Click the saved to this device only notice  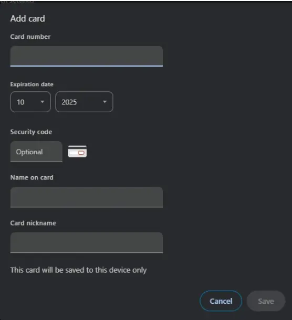[78, 270]
